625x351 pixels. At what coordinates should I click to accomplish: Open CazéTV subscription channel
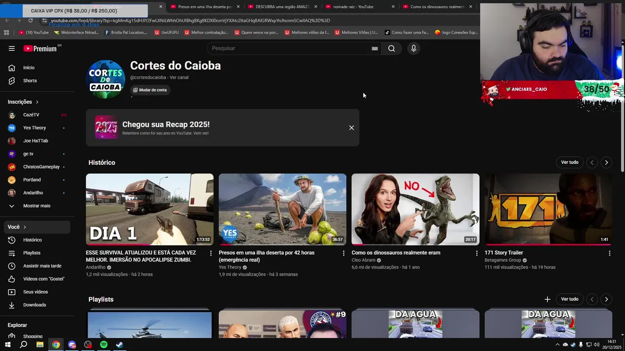(31, 115)
